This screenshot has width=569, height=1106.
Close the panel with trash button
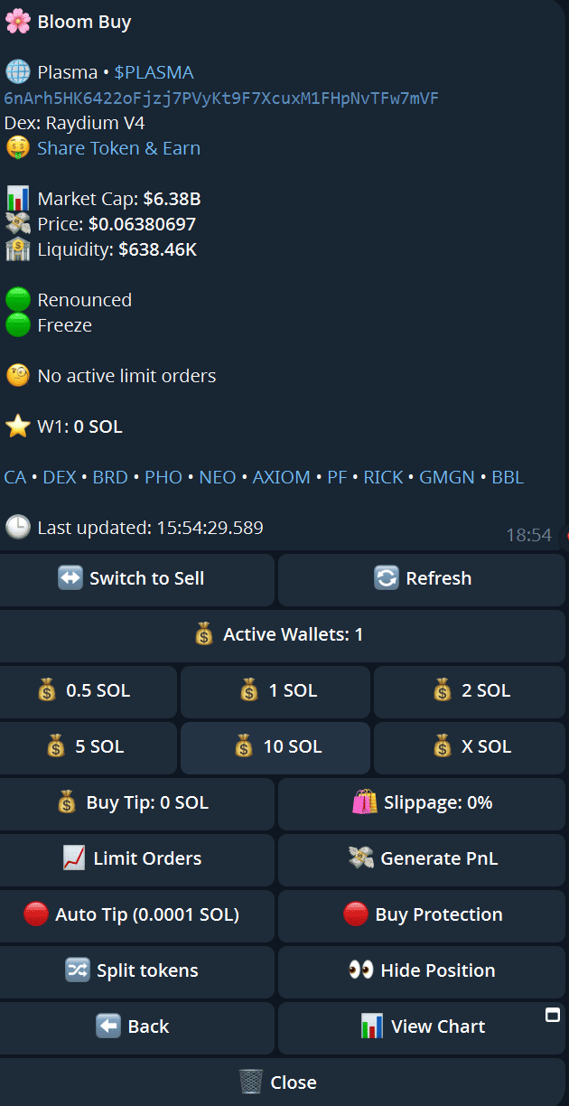283,1083
